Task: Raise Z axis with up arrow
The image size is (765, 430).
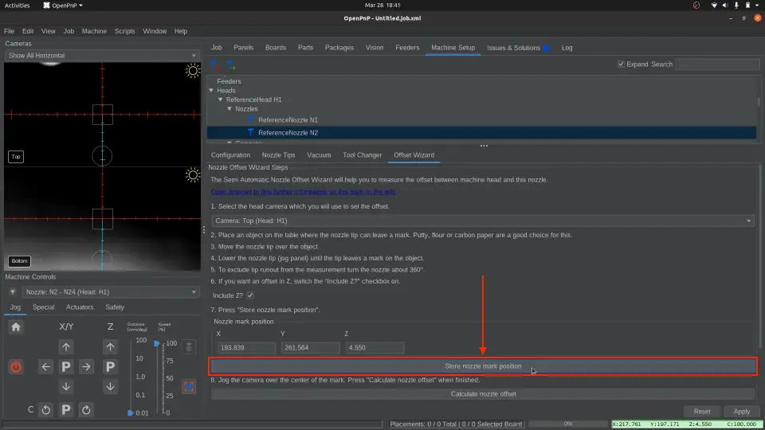Action: click(x=111, y=346)
